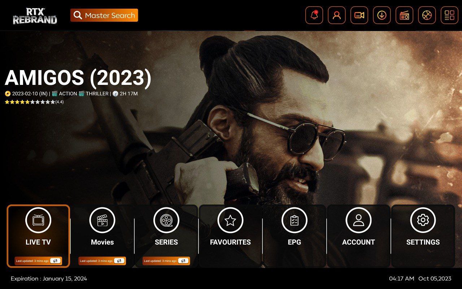Image resolution: width=462 pixels, height=289 pixels.
Task: Refresh the Live TV content list
Action: click(x=55, y=261)
